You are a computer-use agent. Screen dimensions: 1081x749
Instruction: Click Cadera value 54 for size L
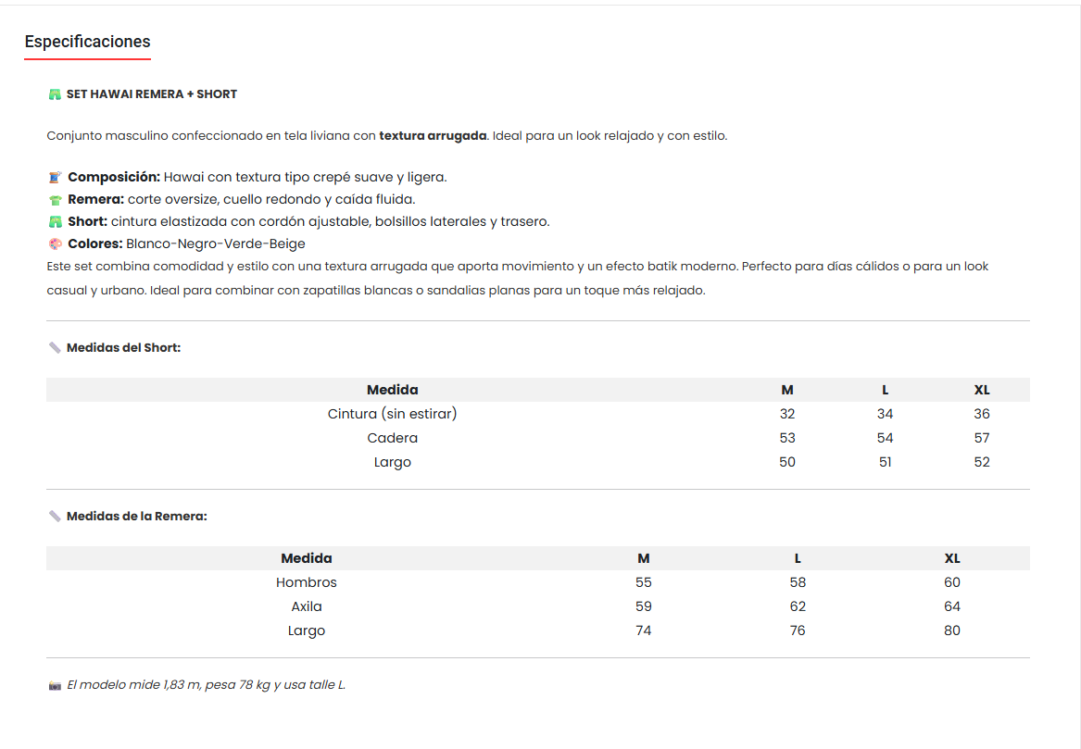(x=885, y=438)
